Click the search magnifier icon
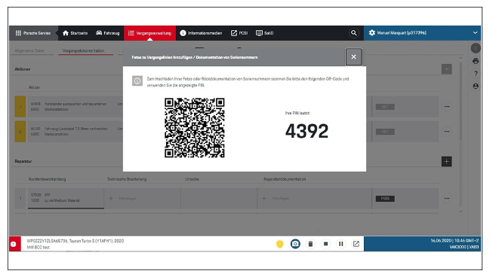 tap(353, 33)
